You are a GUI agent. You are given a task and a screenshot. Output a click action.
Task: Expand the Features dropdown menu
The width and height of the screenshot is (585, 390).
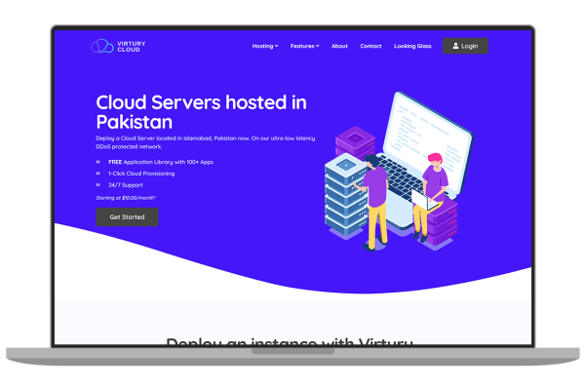pyautogui.click(x=304, y=46)
